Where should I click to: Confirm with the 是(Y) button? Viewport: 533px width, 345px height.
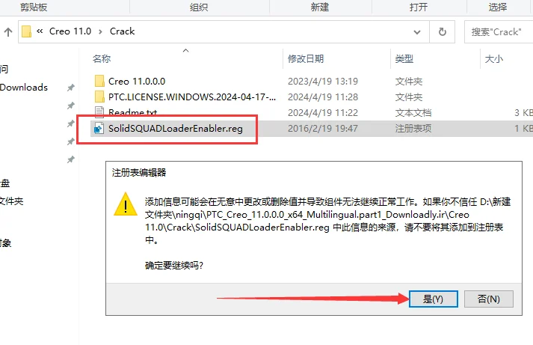tap(433, 299)
